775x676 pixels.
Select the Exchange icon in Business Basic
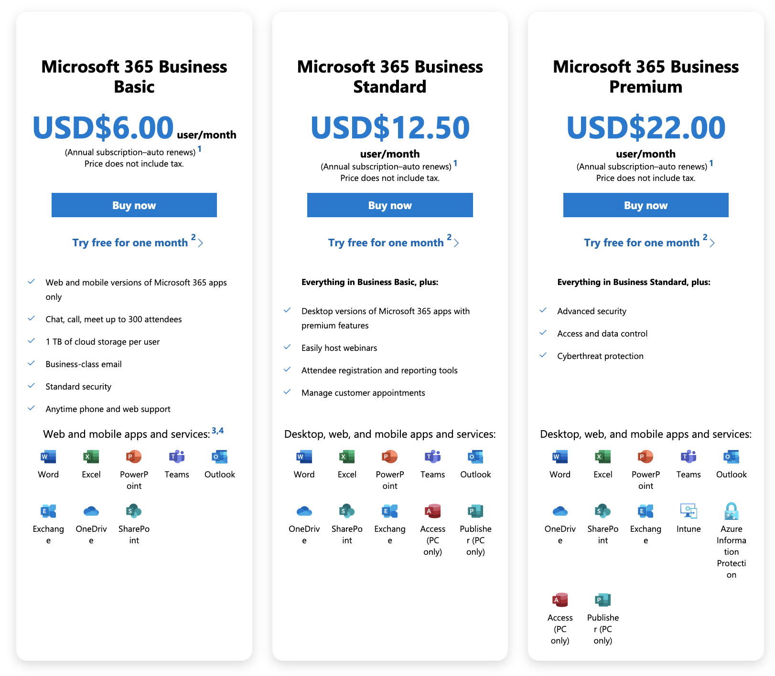[x=48, y=511]
